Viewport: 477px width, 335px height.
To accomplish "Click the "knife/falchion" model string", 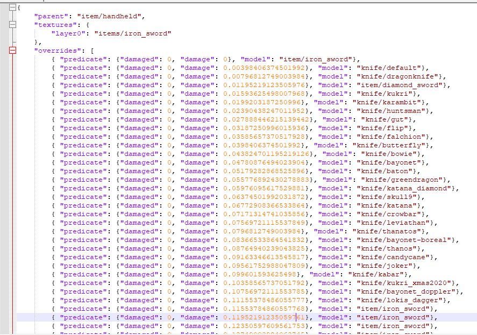I will click(x=391, y=137).
